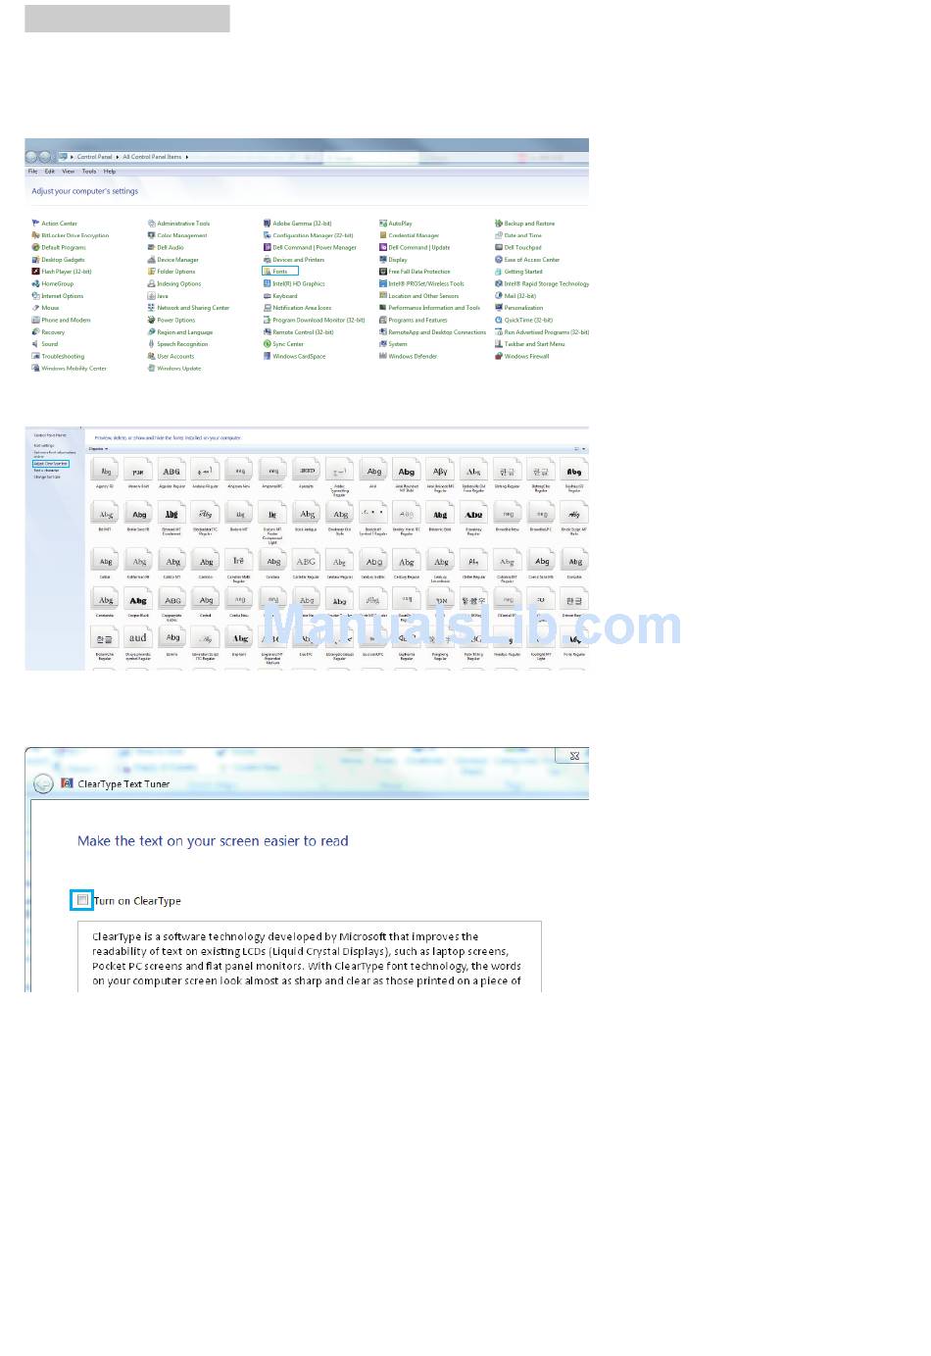Open Personalization settings
This screenshot has height=1356, width=931.
pyautogui.click(x=518, y=308)
